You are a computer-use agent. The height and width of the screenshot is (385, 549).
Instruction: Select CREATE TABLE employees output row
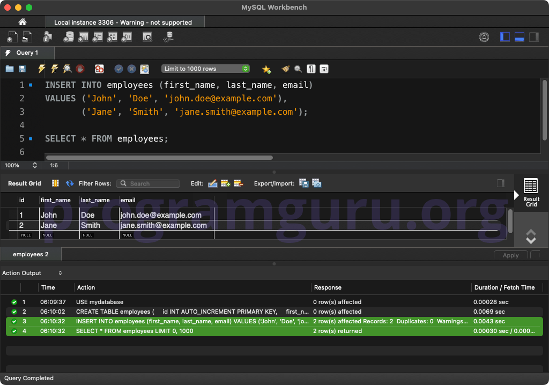[x=274, y=312]
